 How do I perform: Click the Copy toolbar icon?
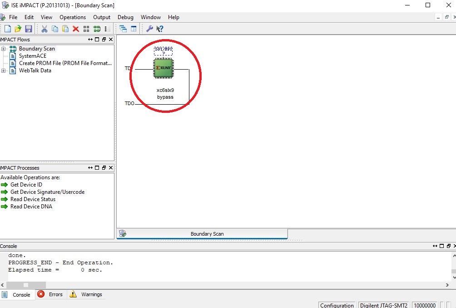(55, 29)
